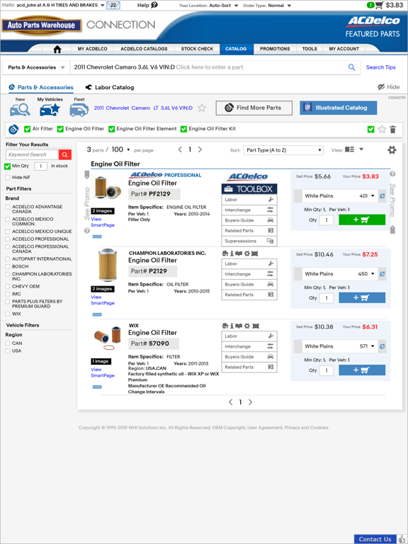Image resolution: width=408 pixels, height=544 pixels.
Task: Switch to the STOCK CHECK tab
Action: tap(197, 49)
